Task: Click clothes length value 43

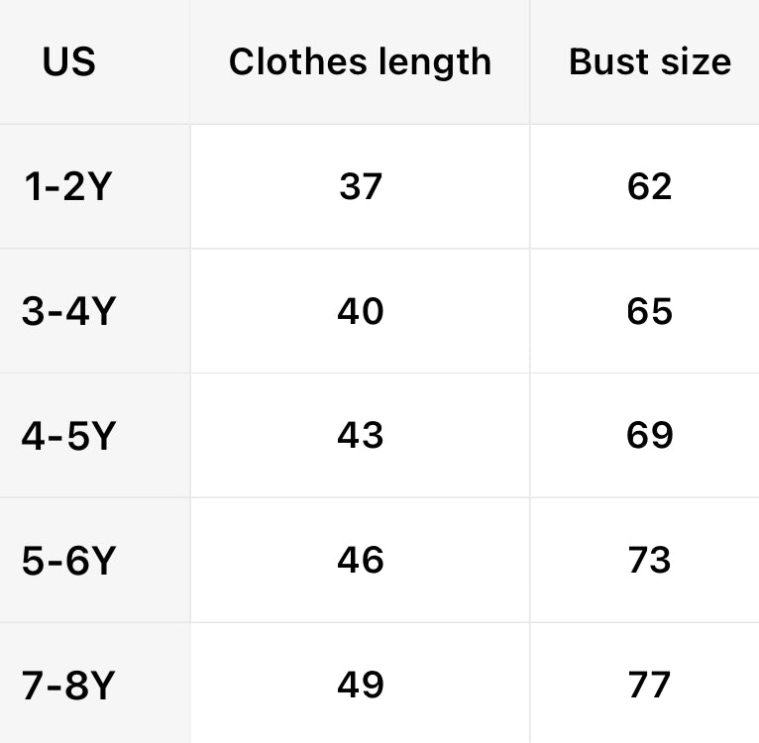Action: (x=360, y=436)
